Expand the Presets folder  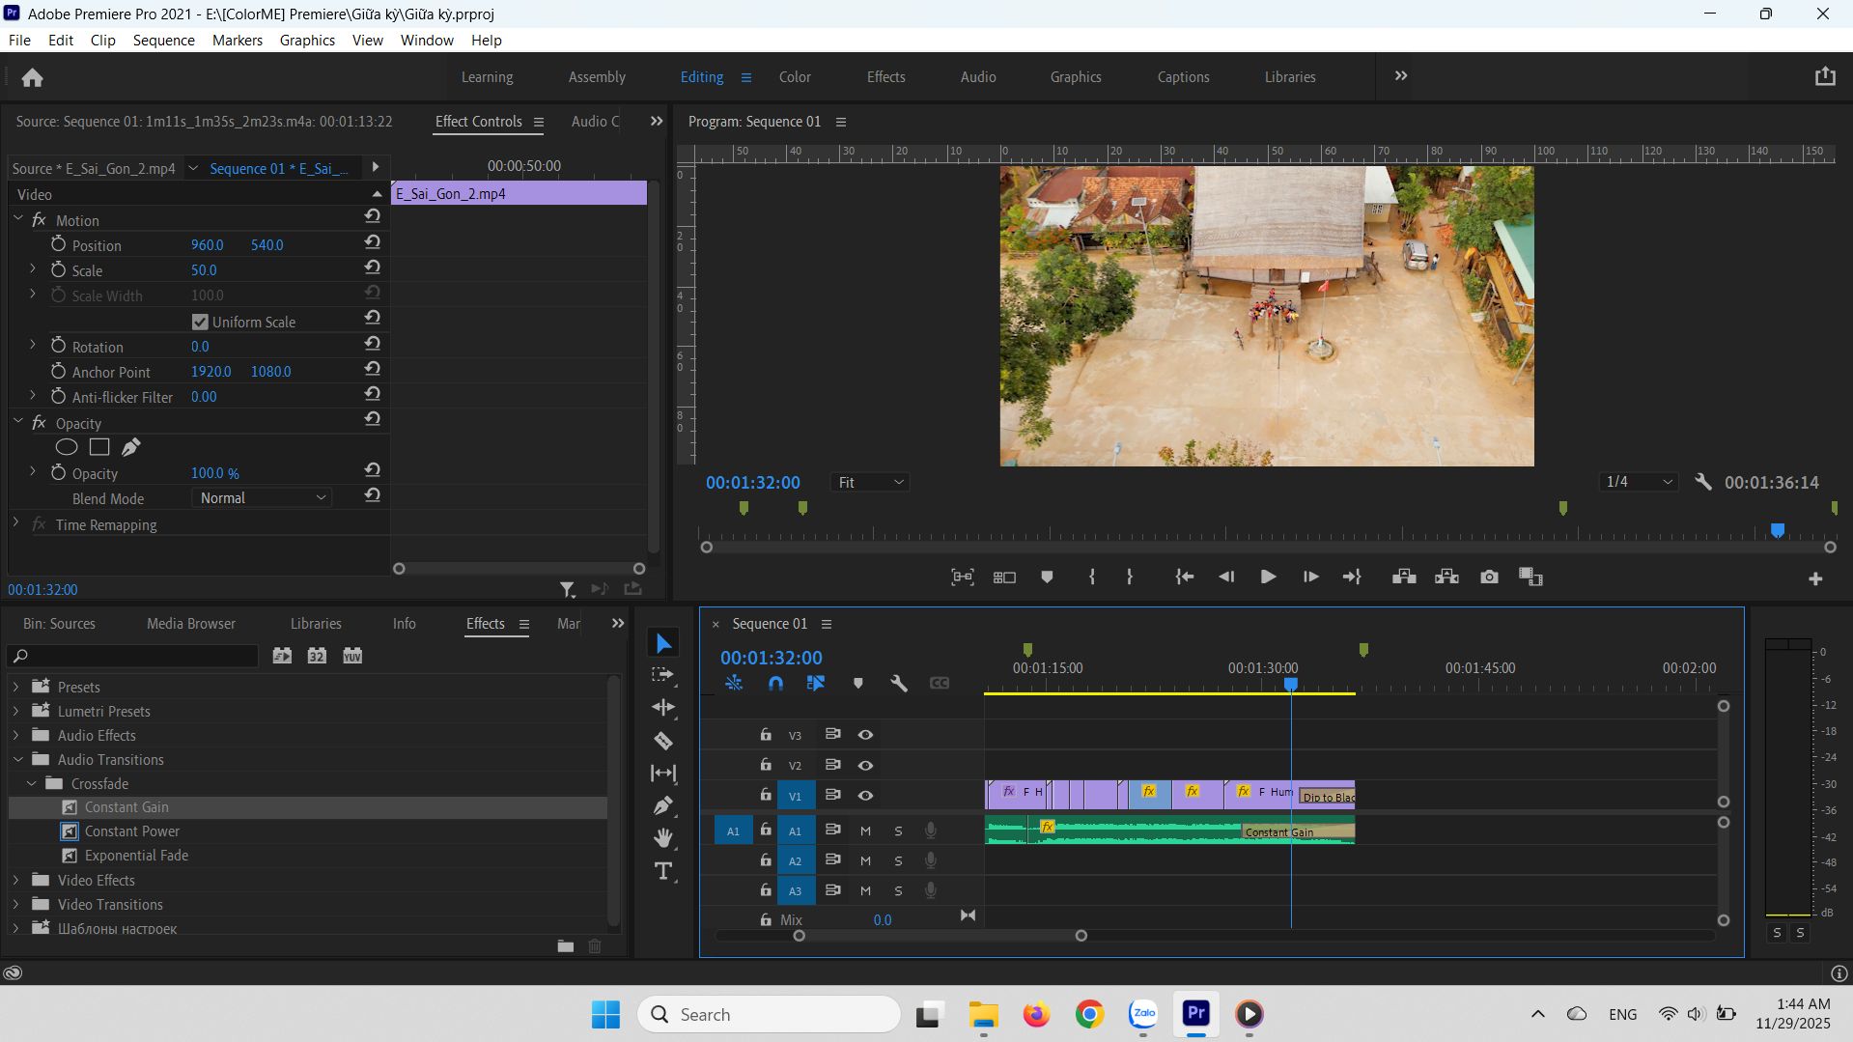point(15,687)
